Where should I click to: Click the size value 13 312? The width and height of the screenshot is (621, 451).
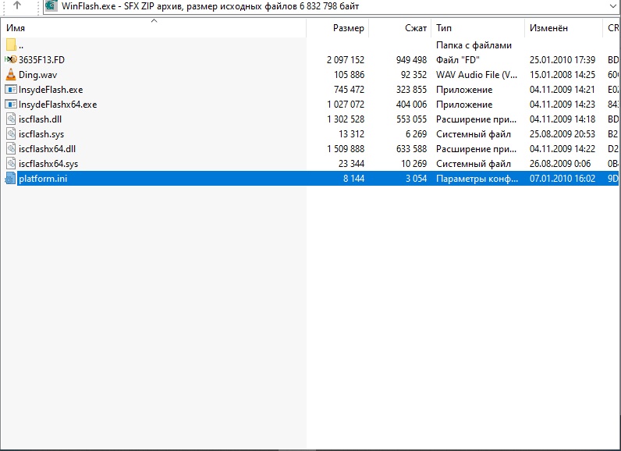(351, 134)
